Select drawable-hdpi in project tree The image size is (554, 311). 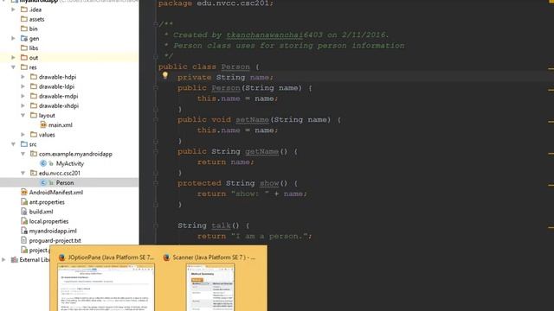57,77
